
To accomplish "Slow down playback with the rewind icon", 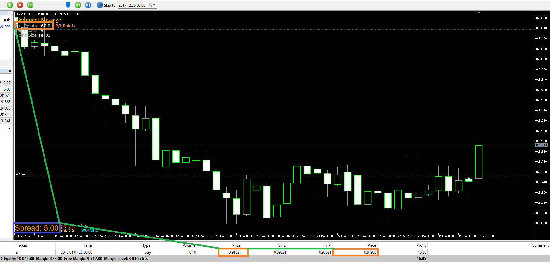I will pos(30,5).
